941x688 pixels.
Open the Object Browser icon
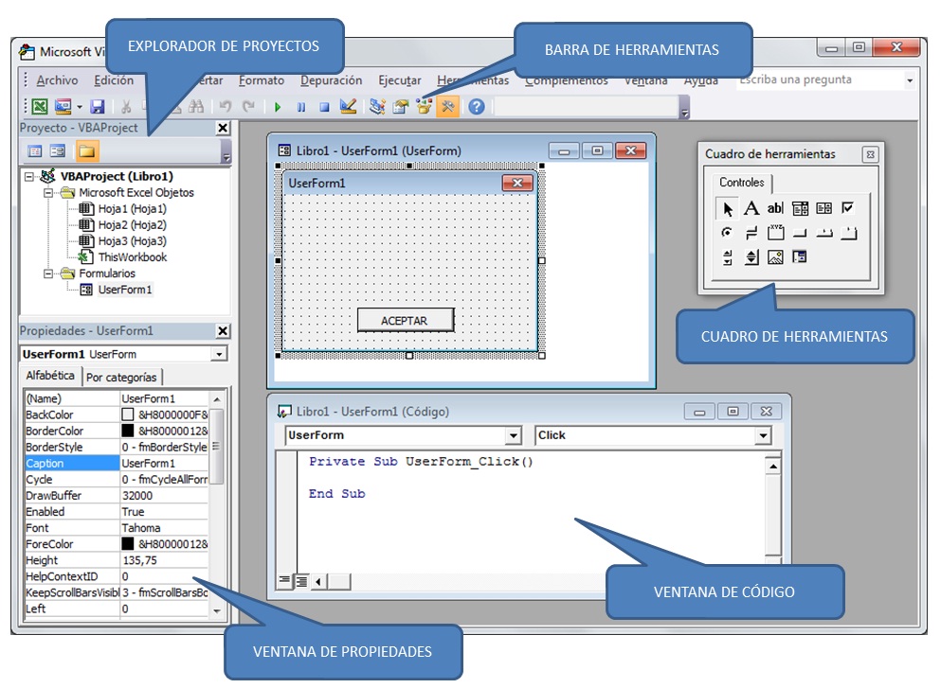(425, 107)
